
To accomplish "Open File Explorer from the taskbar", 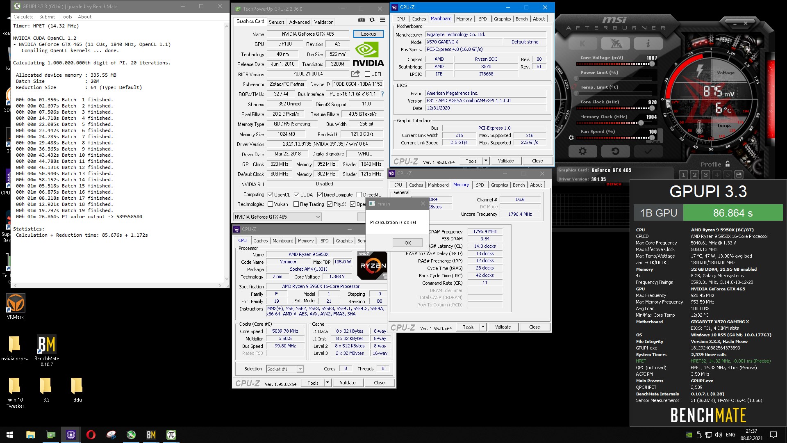I will pyautogui.click(x=31, y=435).
